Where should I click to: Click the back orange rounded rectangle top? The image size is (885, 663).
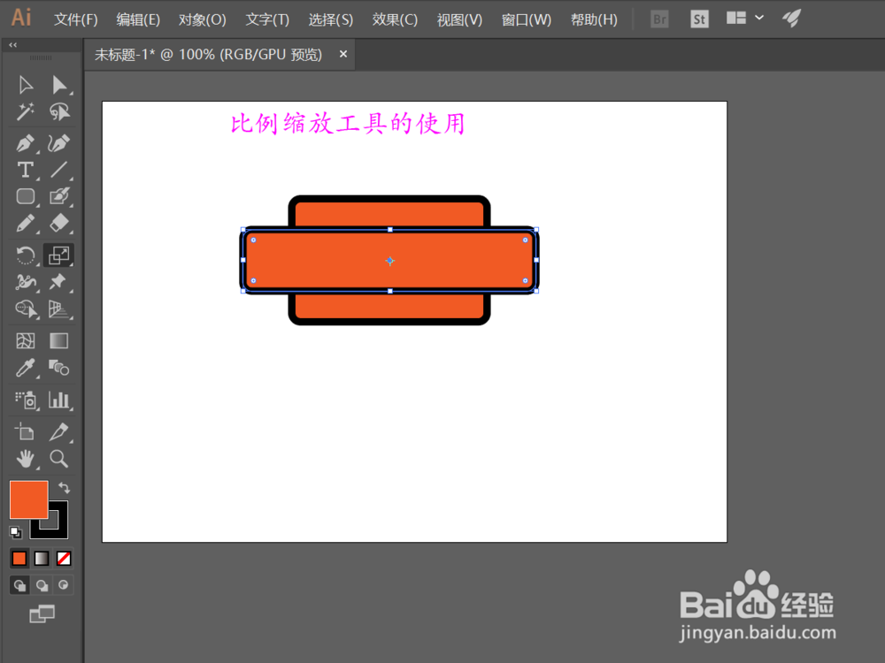389,213
